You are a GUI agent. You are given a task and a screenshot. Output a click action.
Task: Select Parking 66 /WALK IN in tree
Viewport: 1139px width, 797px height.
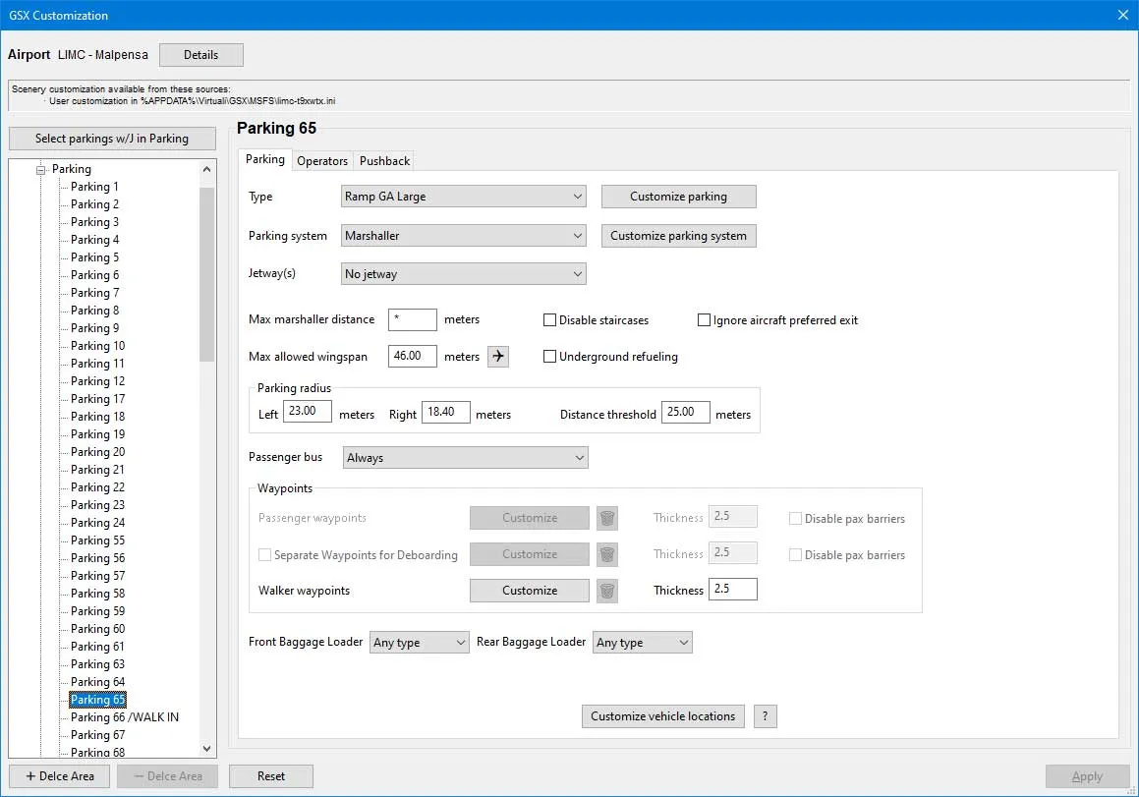tap(125, 717)
